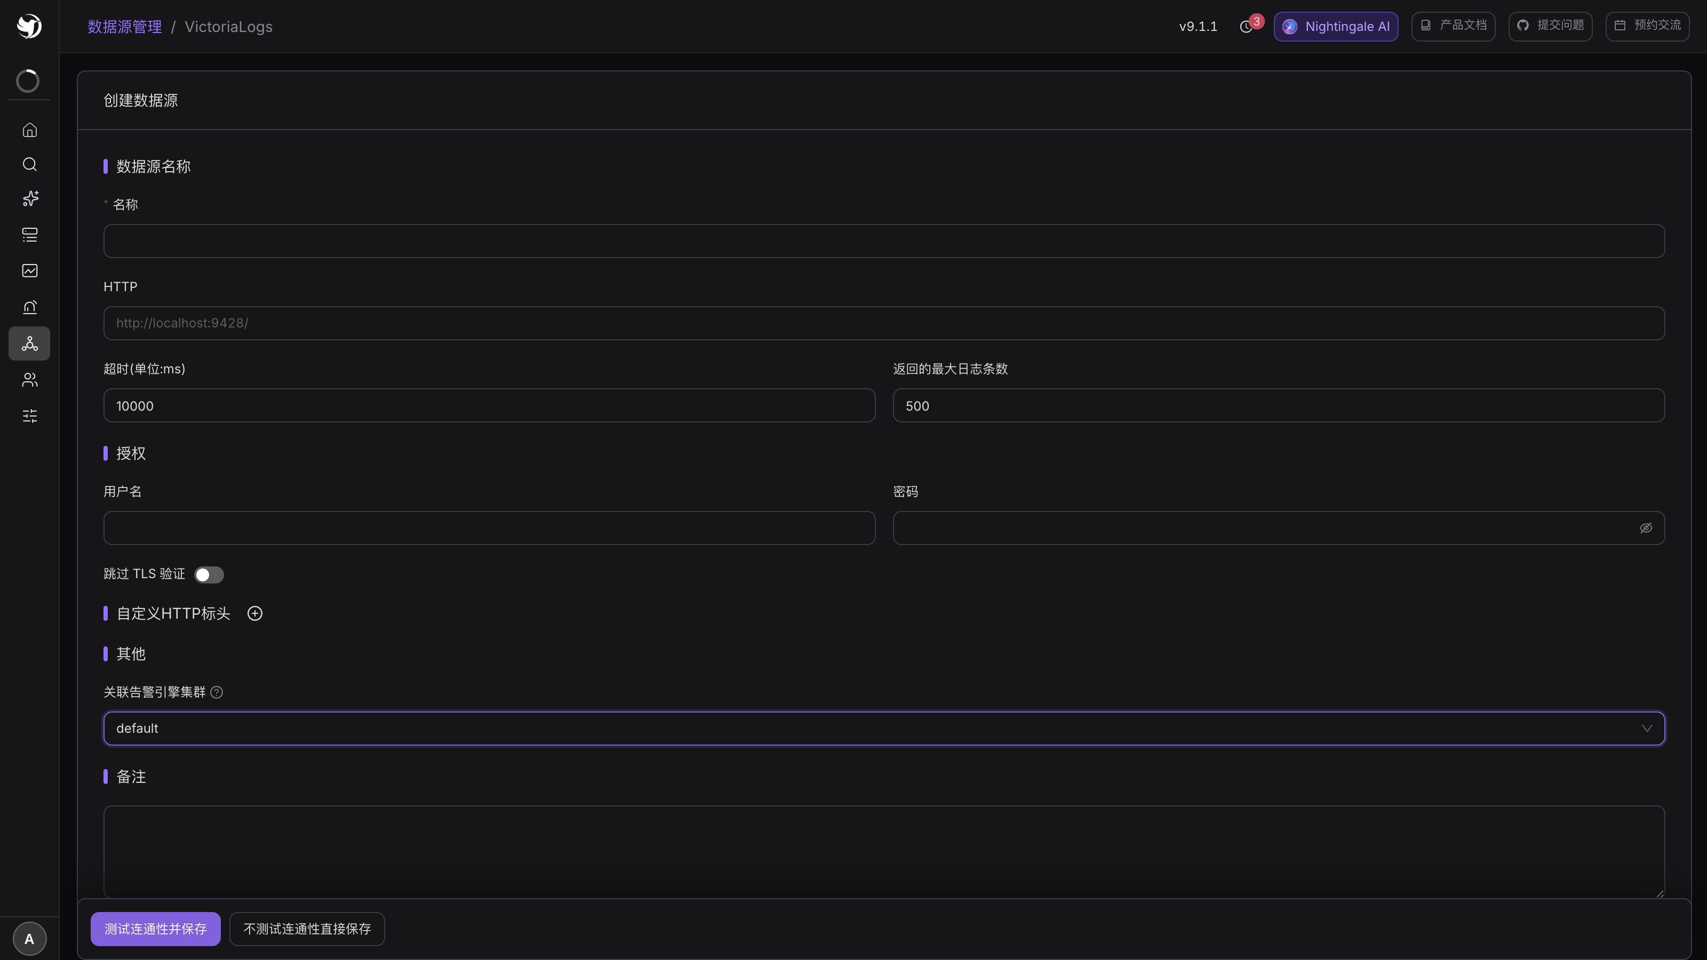Viewport: 1707px width, 960px height.
Task: Open the home icon in sidebar
Action: pos(30,130)
